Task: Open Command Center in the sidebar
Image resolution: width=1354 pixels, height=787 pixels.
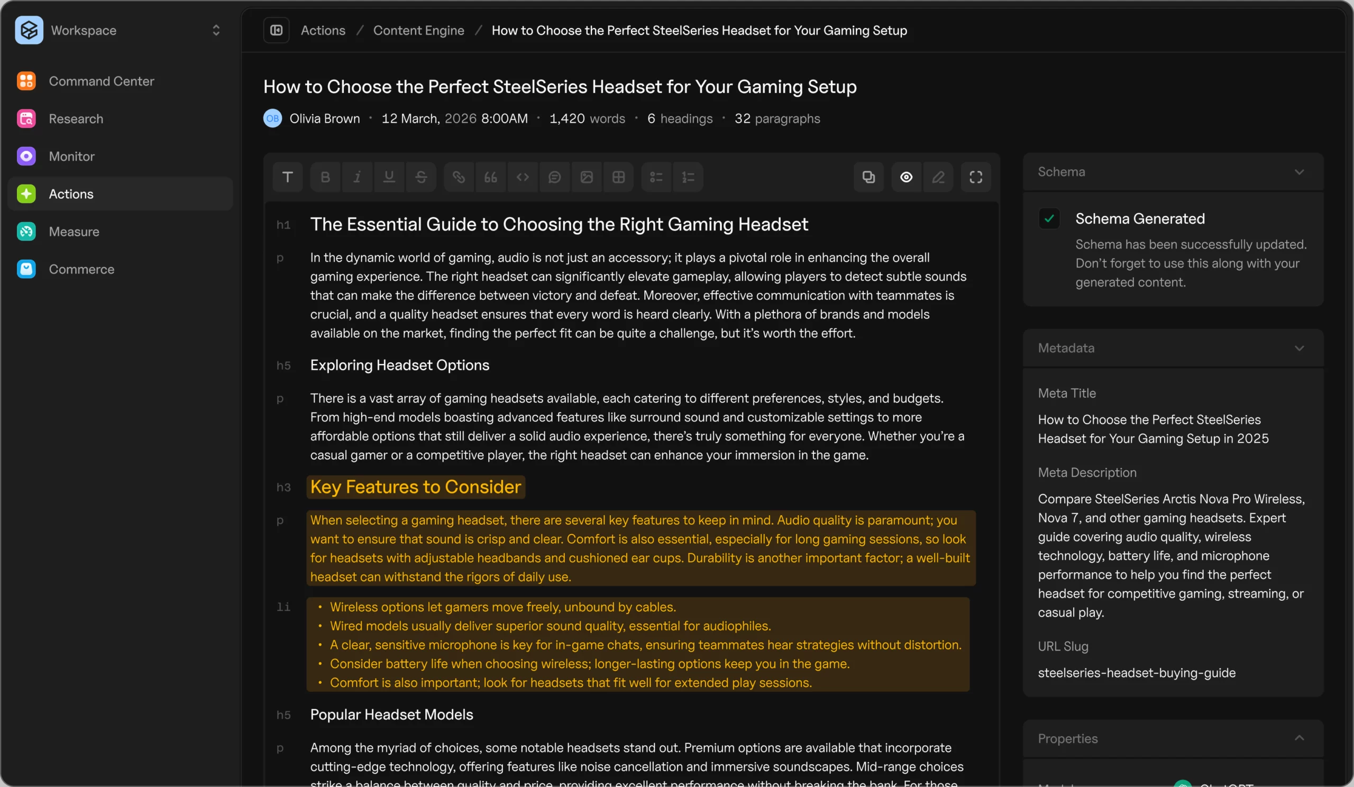Action: (101, 81)
